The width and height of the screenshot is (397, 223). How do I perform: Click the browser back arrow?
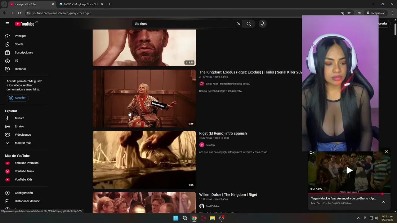(4, 13)
